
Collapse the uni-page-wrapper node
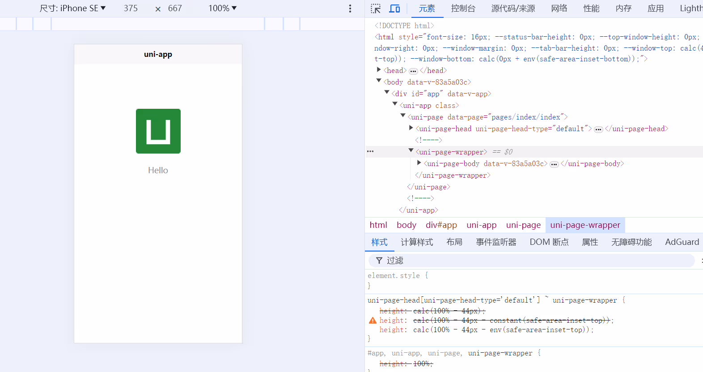[411, 150]
